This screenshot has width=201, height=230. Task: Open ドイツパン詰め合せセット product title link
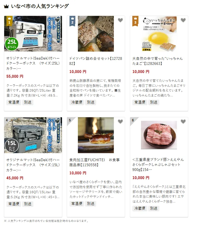(96, 61)
